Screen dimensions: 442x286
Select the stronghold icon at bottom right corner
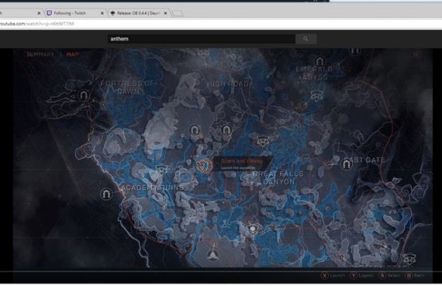coord(409,259)
